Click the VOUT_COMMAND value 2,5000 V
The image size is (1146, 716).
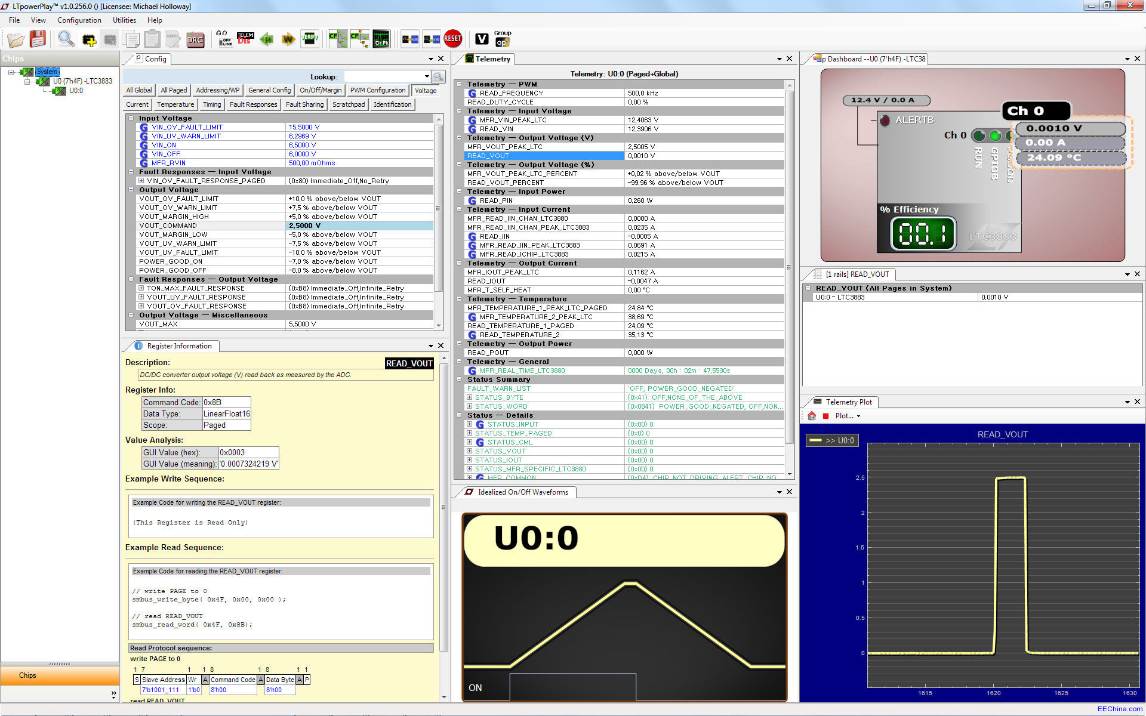click(359, 226)
